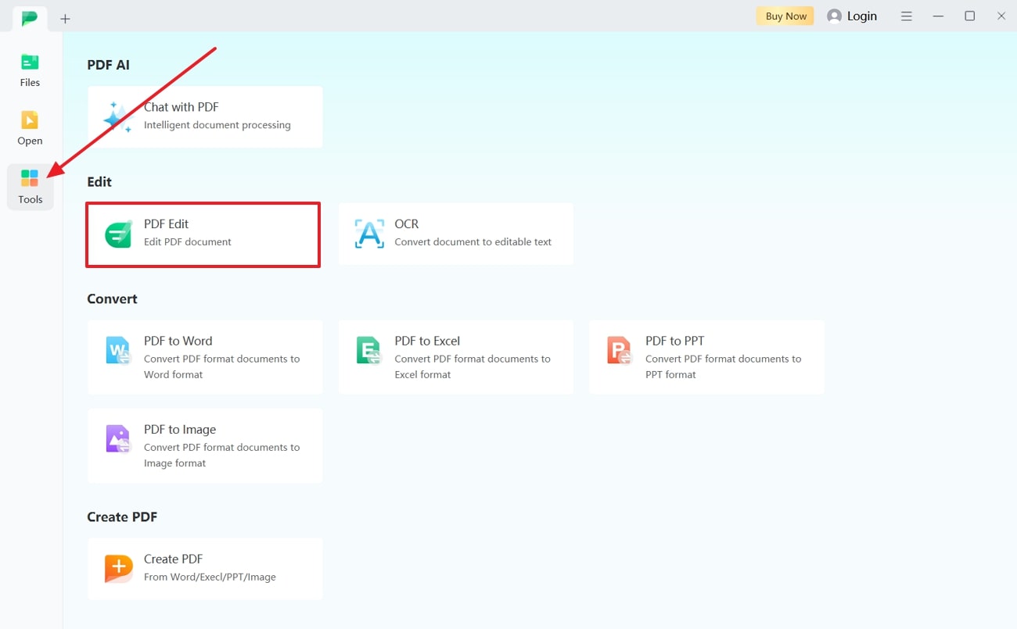Select the PDF to Word title

(x=178, y=341)
